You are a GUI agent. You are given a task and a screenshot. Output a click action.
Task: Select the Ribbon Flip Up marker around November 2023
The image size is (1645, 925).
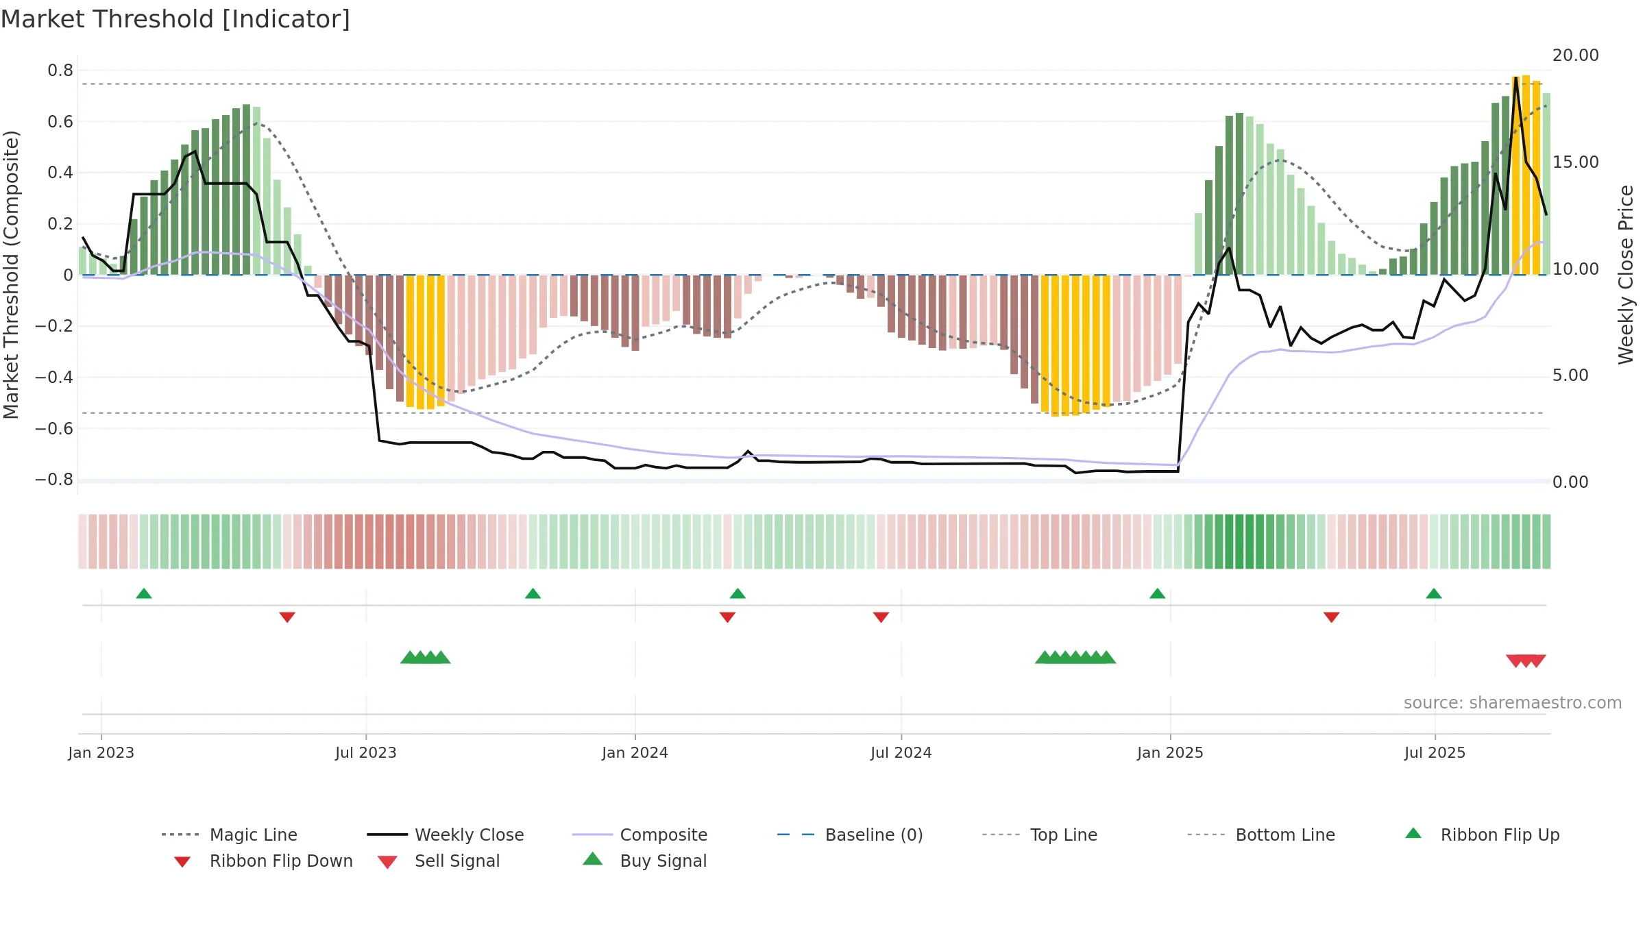tap(533, 593)
